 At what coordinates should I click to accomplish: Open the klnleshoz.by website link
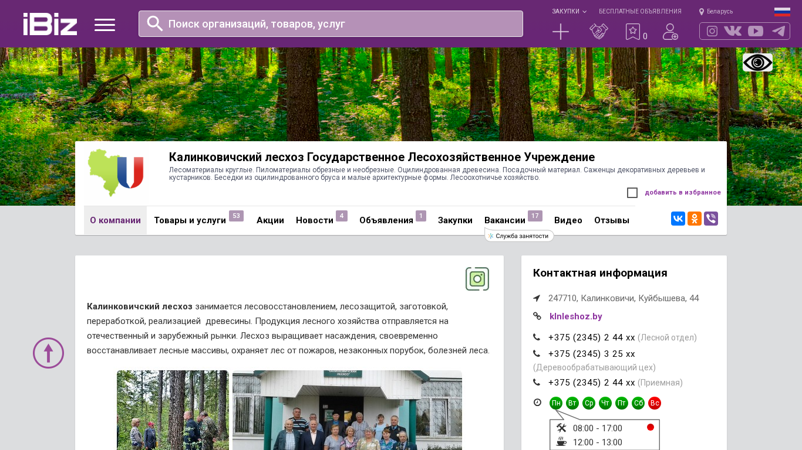(x=575, y=316)
